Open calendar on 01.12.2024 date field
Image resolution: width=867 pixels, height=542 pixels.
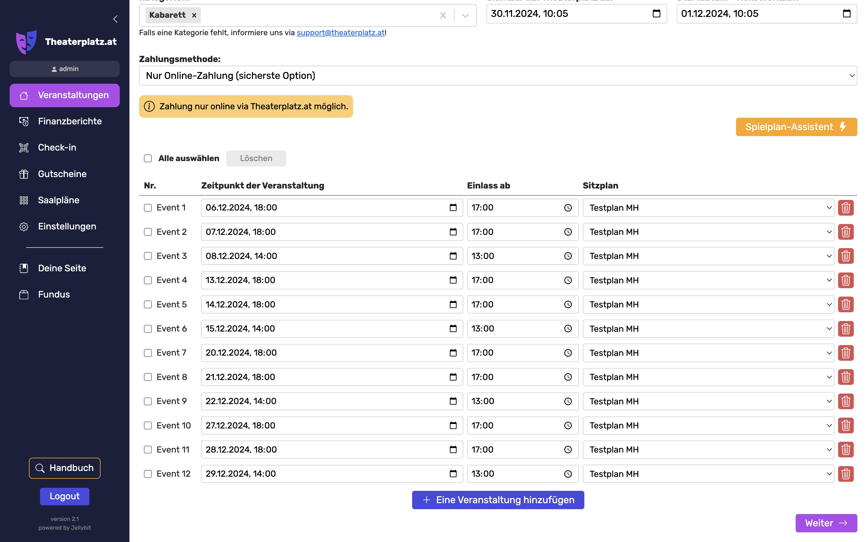pos(846,14)
